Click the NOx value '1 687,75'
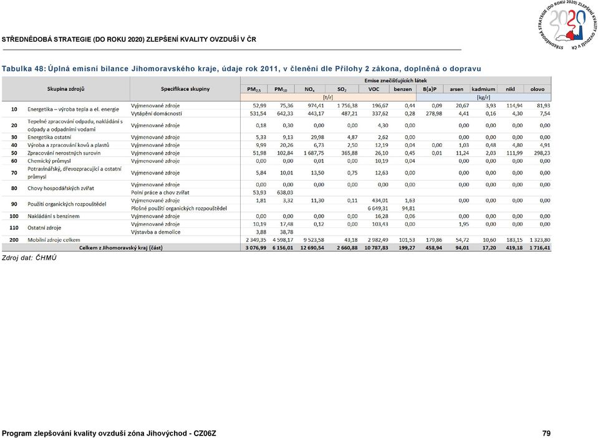598x438 pixels. point(314,153)
